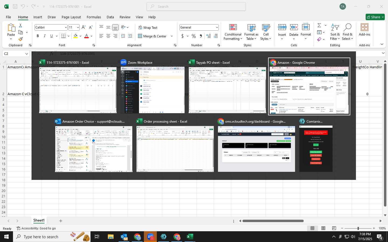Open Find & Select menu
Screen dimensions: 388x242
(348, 32)
